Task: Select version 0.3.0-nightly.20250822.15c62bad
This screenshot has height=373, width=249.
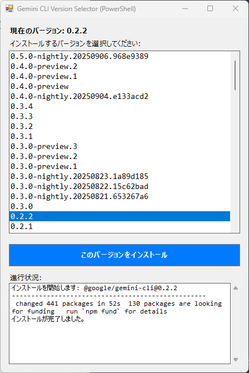Action: pyautogui.click(x=119, y=186)
